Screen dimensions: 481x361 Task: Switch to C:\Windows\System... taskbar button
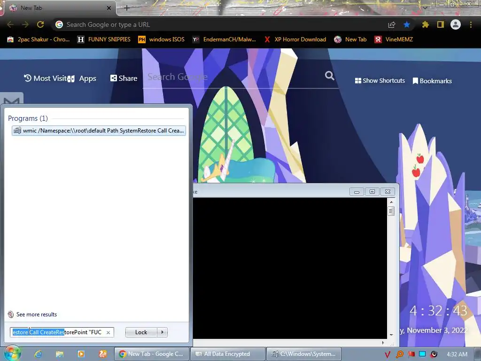pos(304,354)
